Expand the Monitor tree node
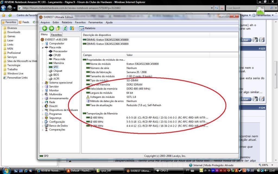This screenshot has height=174, width=278. coord(43,90)
